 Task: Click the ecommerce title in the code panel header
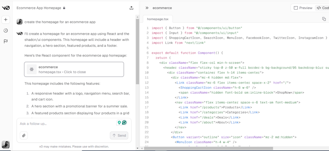tap(162, 8)
